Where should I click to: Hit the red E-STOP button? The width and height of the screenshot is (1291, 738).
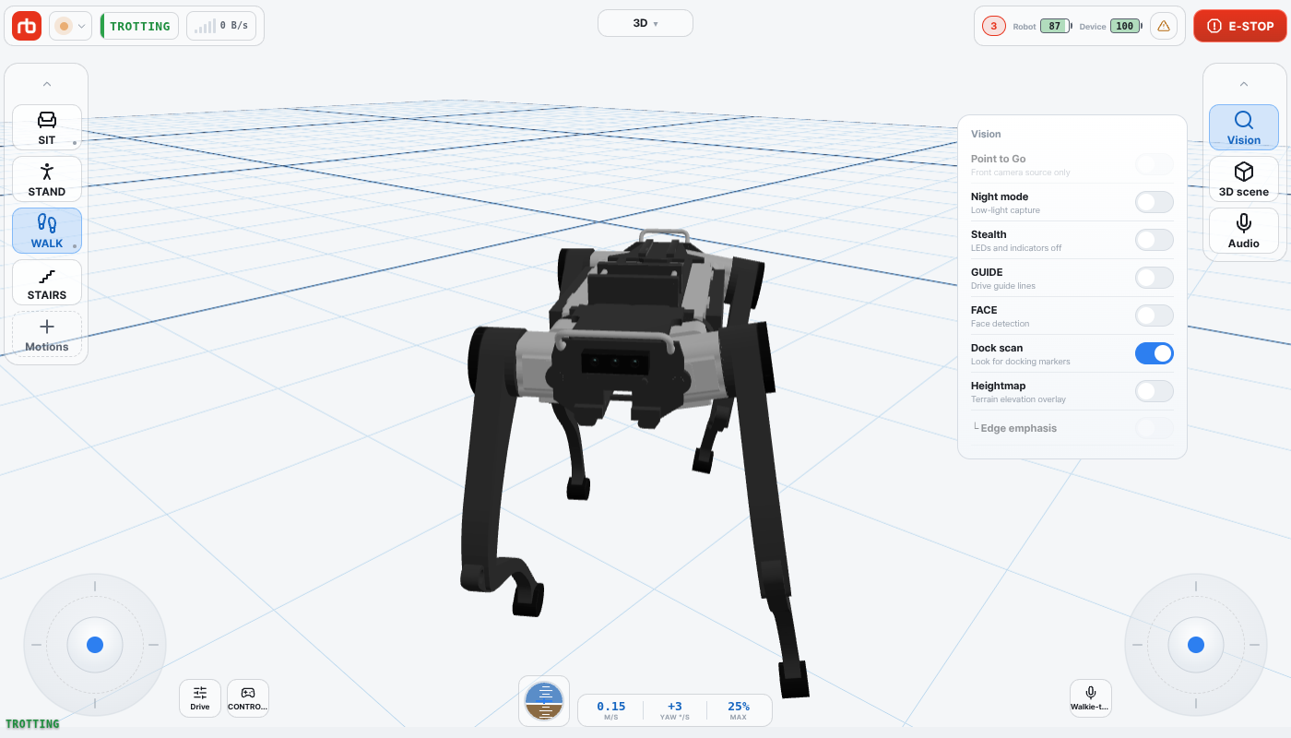1240,26
